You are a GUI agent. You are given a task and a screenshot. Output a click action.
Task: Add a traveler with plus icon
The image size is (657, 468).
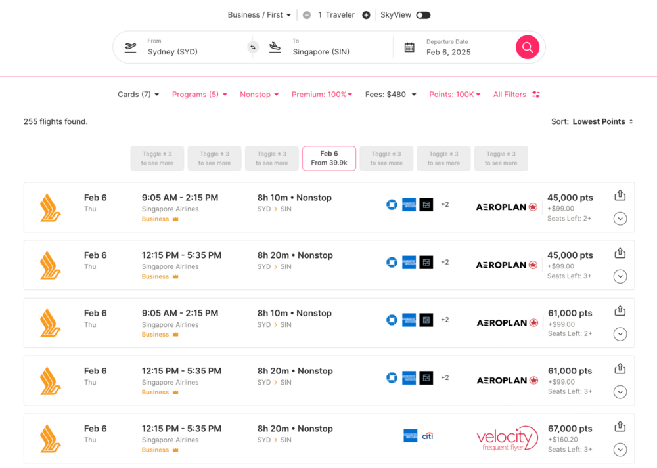point(366,15)
